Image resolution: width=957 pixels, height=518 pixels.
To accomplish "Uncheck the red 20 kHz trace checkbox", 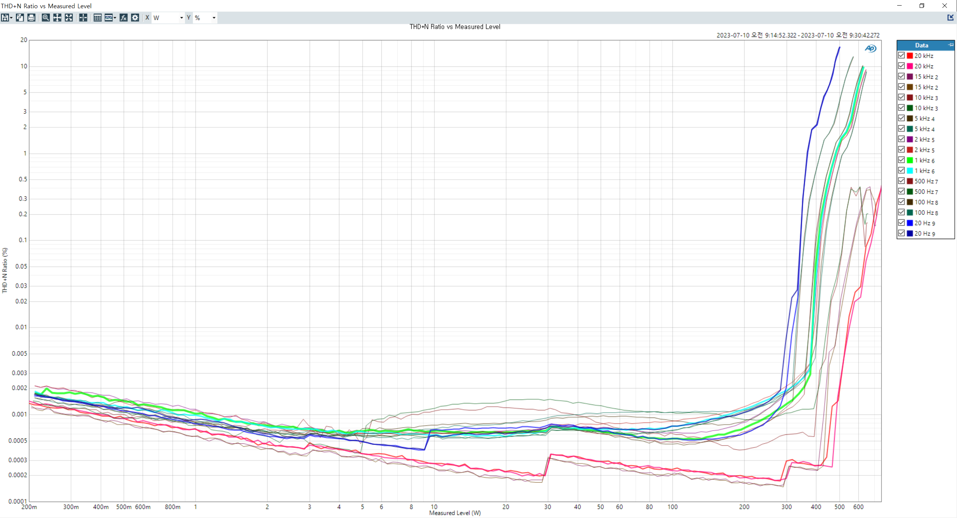I will (901, 55).
